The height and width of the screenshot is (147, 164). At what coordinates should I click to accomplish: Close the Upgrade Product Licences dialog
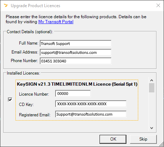click(x=158, y=5)
